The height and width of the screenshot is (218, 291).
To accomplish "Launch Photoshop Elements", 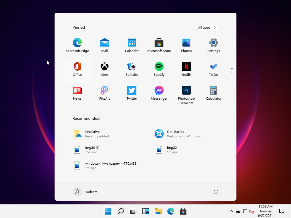I will [x=186, y=95].
